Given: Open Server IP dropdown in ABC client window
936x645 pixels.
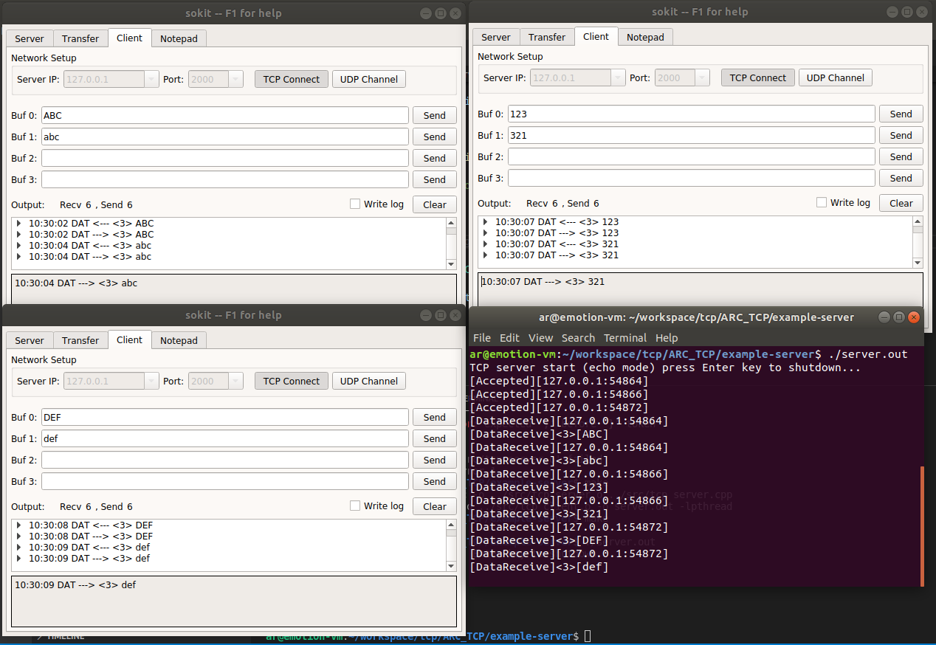Looking at the screenshot, I should [151, 80].
